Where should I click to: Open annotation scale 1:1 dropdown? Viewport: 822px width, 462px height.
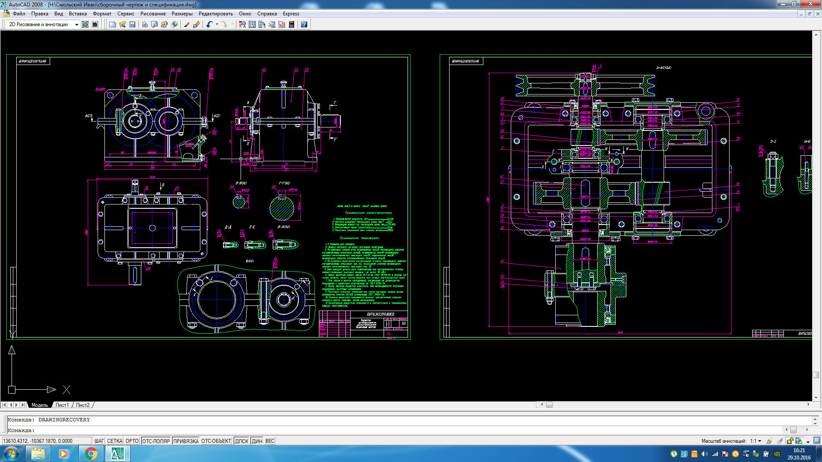click(756, 441)
